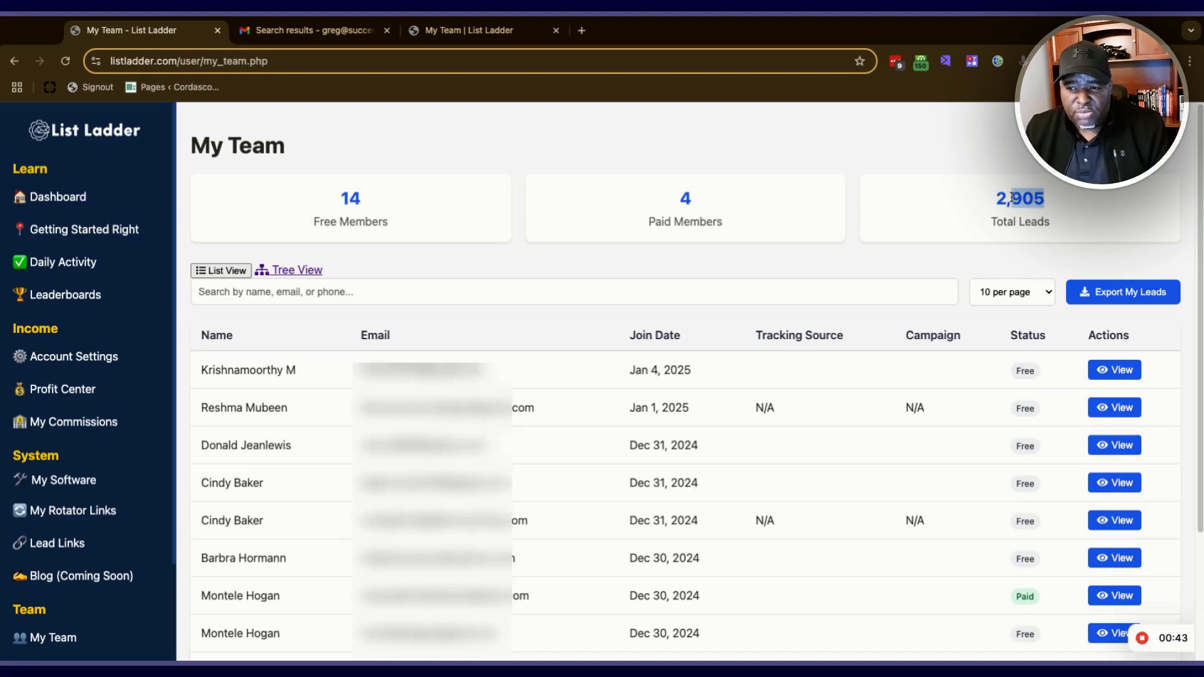Close the Search results Gmail tab
Screen dimensions: 1204x677
pos(387,30)
